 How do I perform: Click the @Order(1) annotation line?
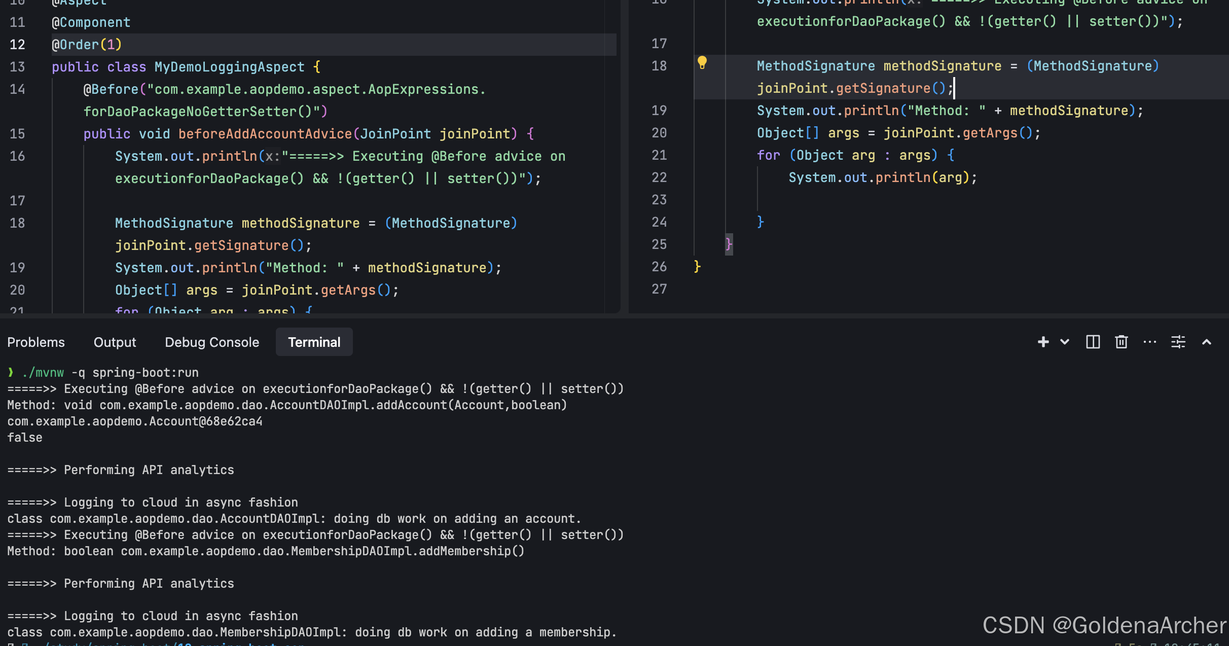tap(87, 45)
